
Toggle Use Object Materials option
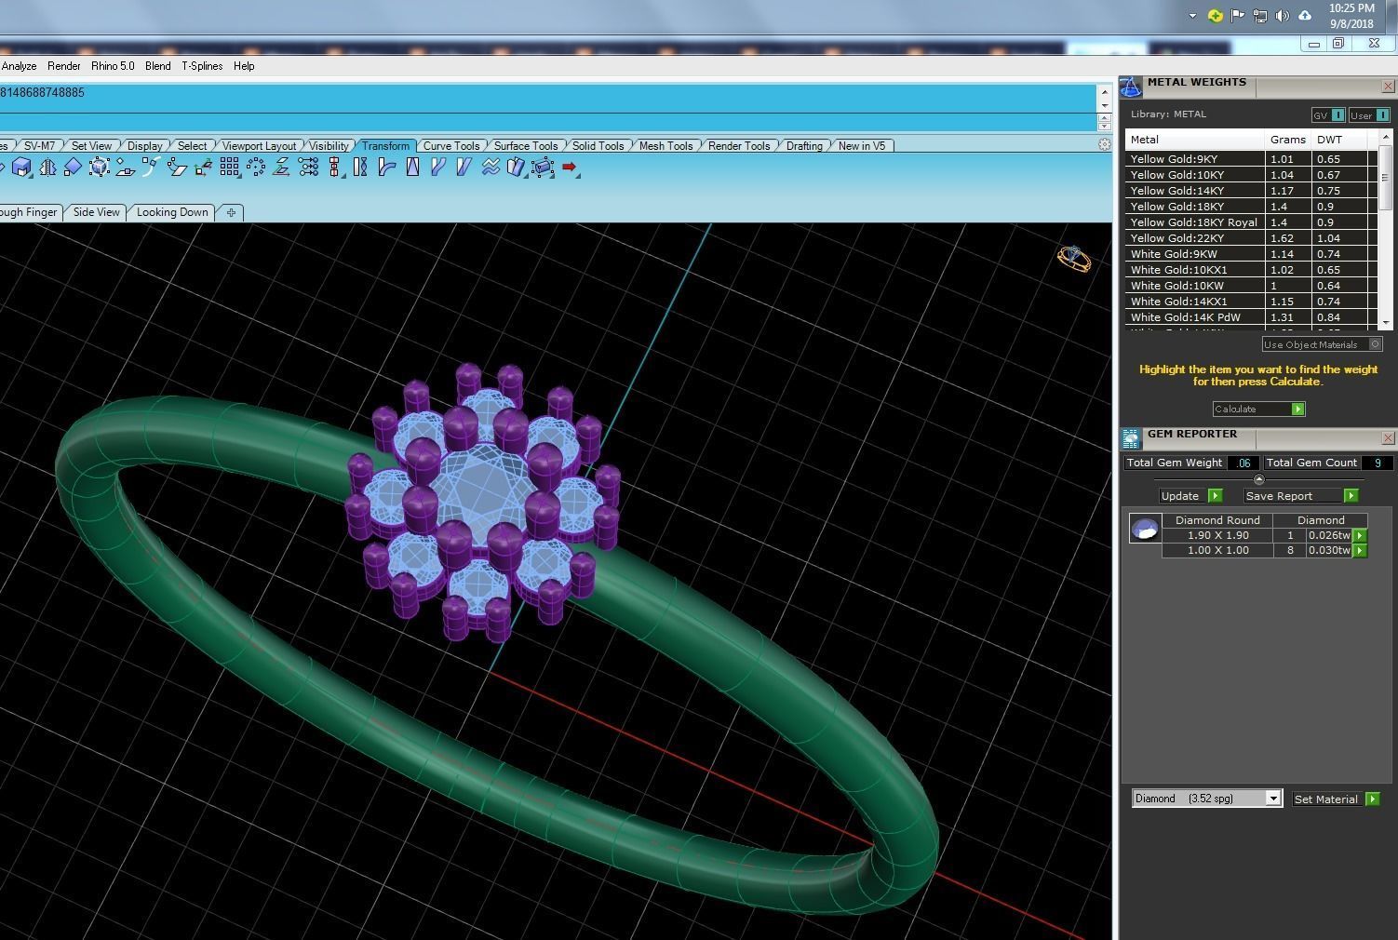coord(1322,344)
